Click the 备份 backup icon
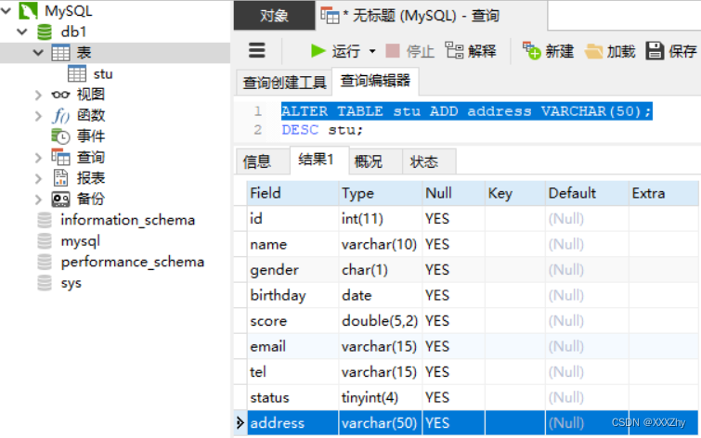The width and height of the screenshot is (701, 438). click(x=60, y=199)
